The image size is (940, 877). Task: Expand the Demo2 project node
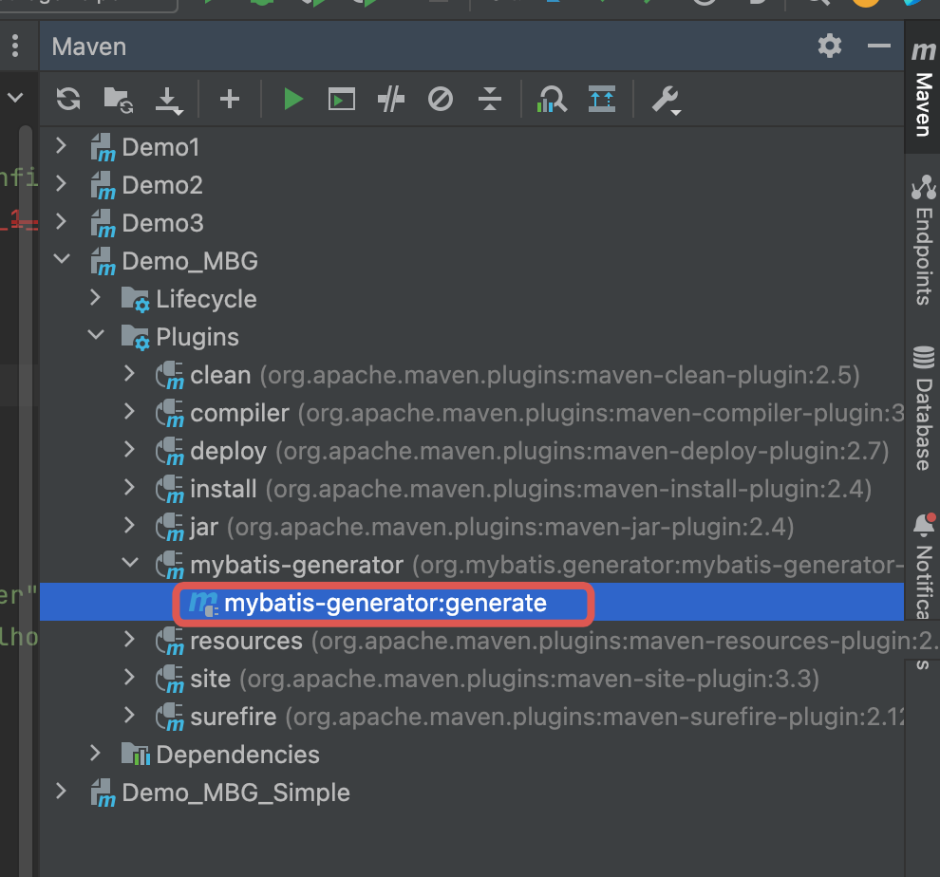(61, 183)
